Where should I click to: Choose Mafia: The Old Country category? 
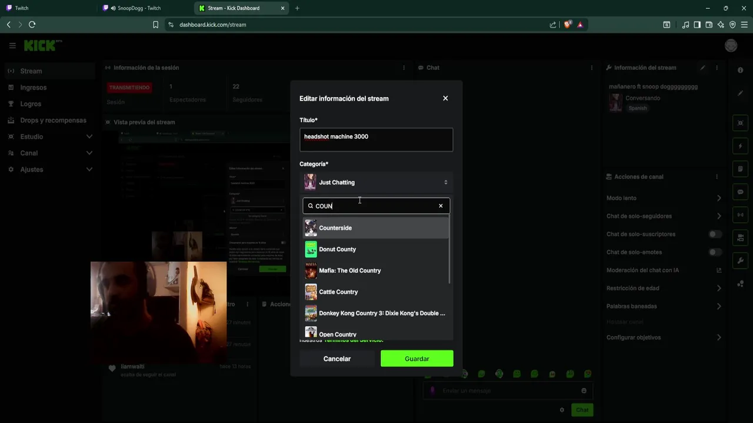point(376,270)
